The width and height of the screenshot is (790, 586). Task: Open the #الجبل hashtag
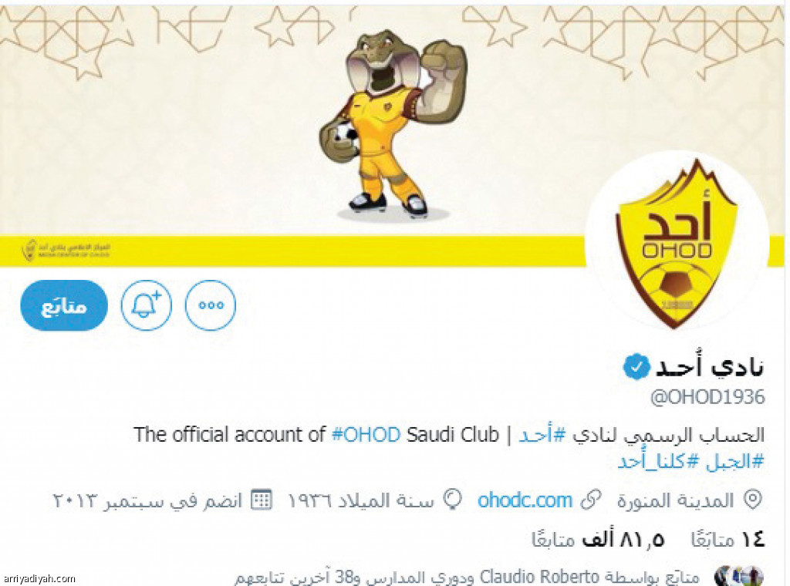pos(734,462)
